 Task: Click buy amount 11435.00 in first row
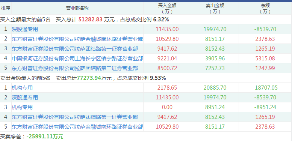167,29
